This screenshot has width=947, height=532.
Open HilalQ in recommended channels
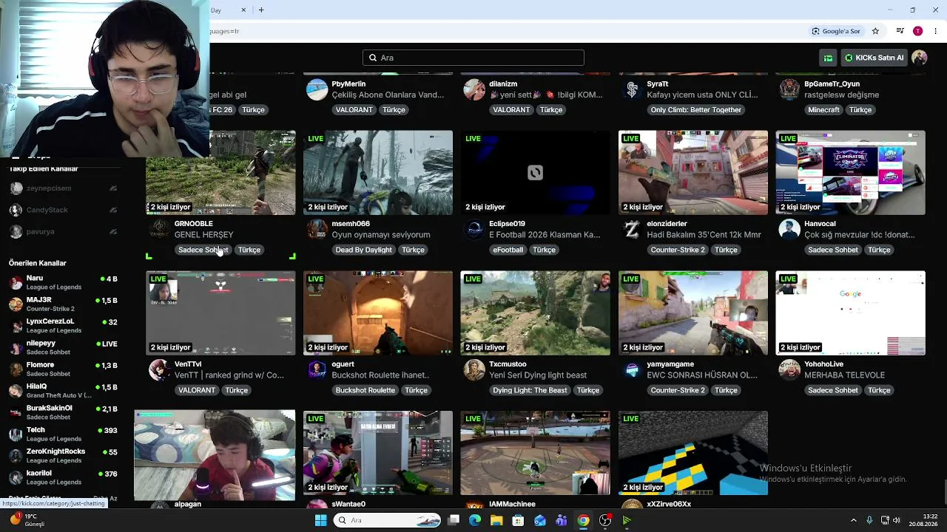[63, 390]
